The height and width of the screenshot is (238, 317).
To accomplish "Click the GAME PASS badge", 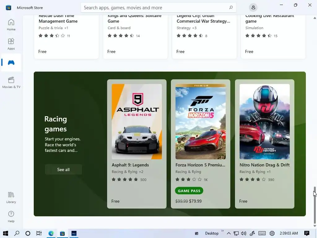I will coord(189,191).
